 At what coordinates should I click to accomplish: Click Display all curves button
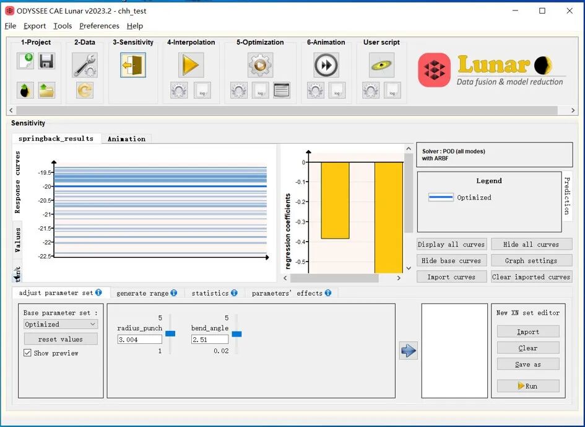[x=451, y=244]
